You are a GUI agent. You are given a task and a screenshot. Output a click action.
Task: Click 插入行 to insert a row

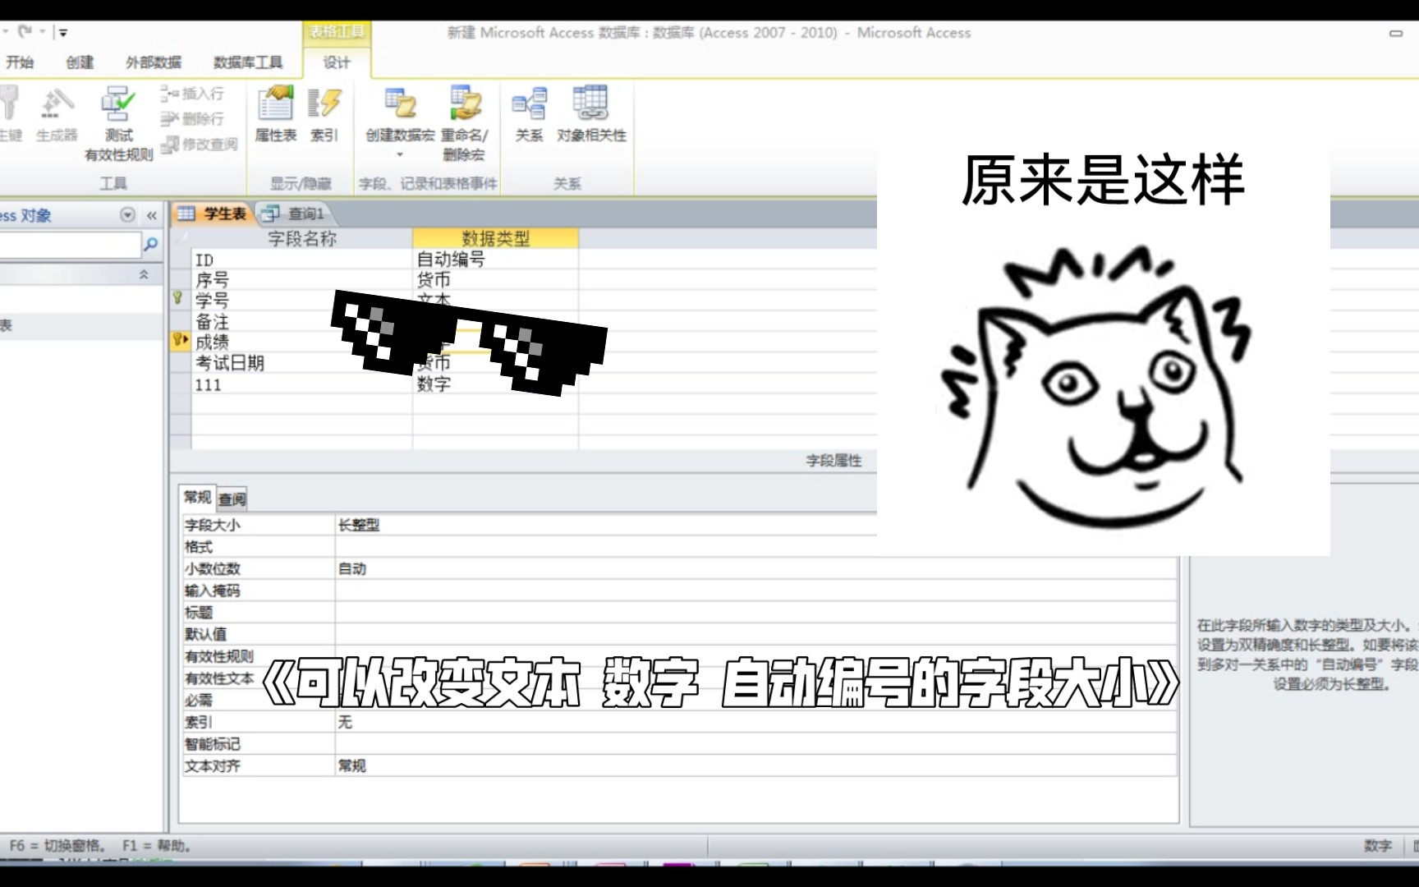[x=193, y=94]
